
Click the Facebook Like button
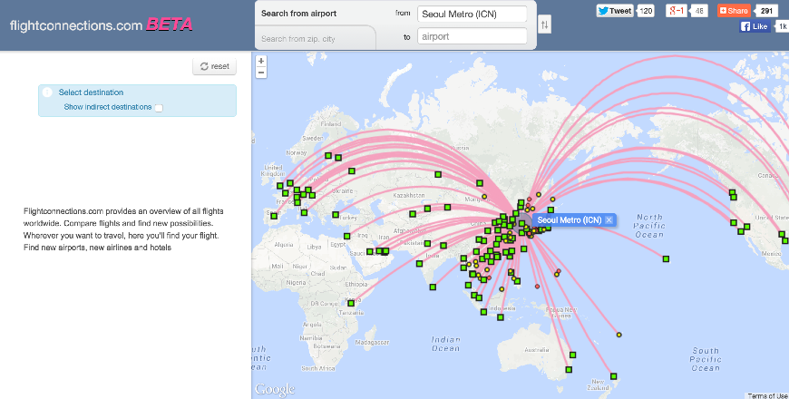point(755,26)
